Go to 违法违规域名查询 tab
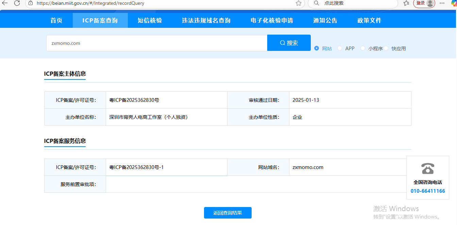 (206, 20)
